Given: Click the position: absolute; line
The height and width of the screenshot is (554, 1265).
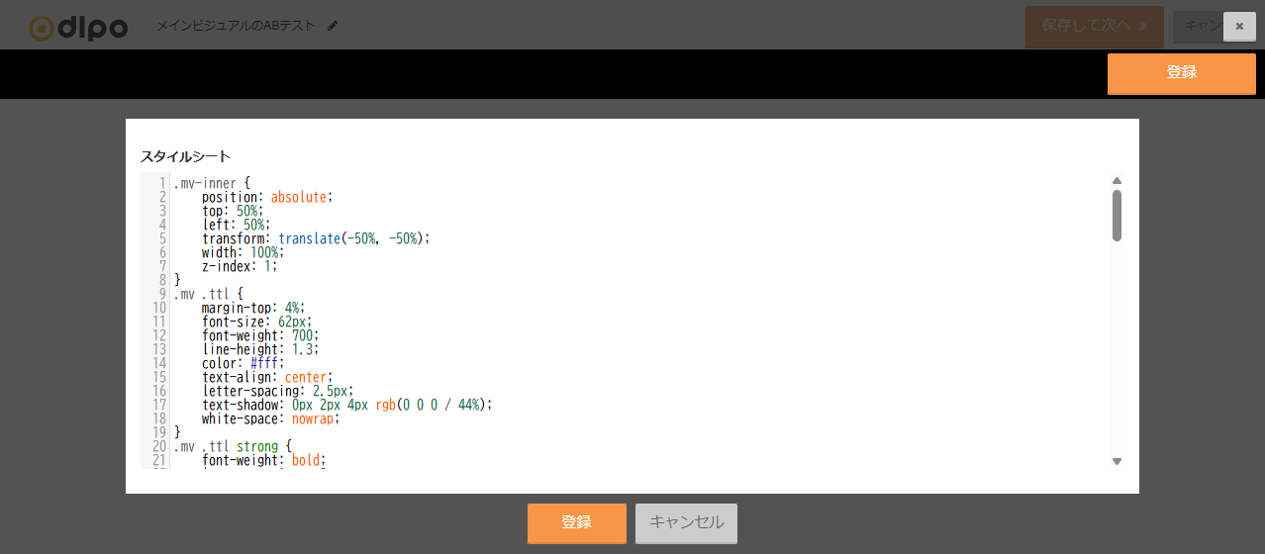Looking at the screenshot, I should 267,197.
